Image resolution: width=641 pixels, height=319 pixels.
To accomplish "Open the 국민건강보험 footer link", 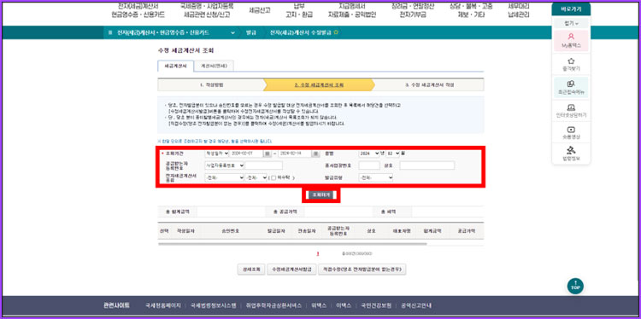I will (376, 305).
